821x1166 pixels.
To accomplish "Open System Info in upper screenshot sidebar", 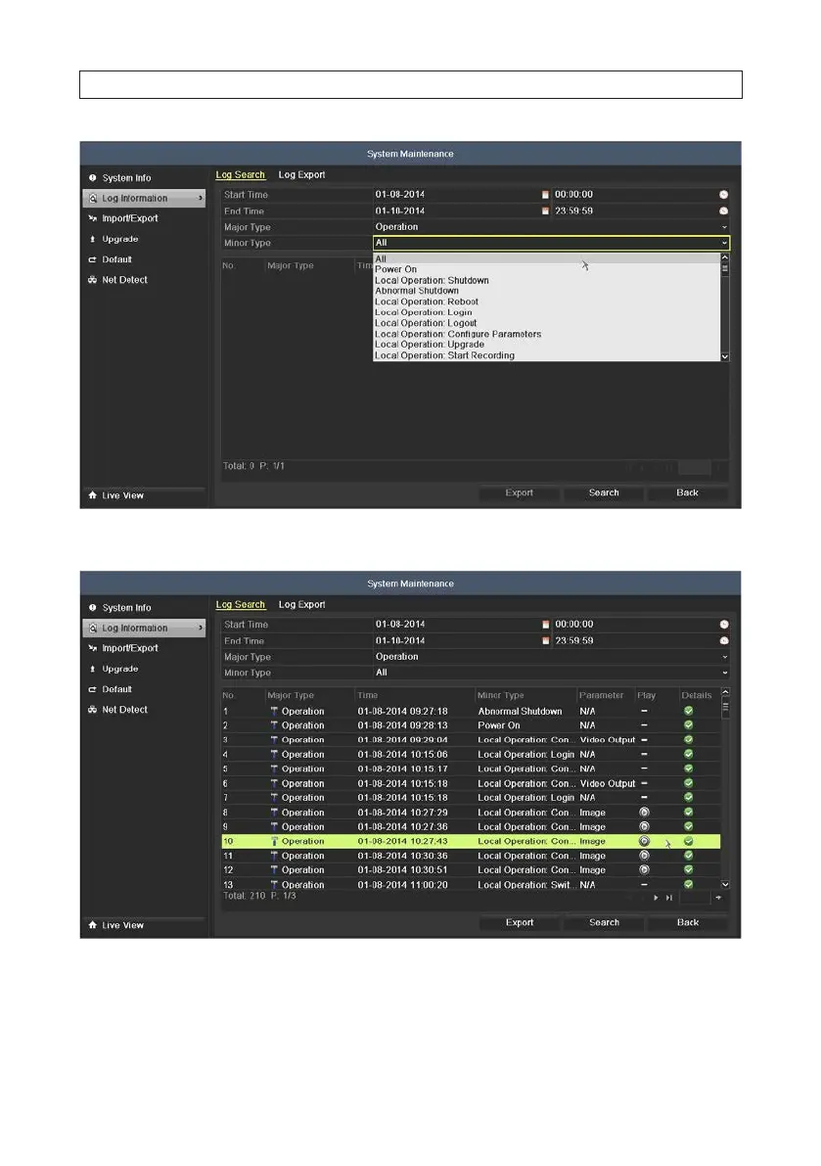I will pyautogui.click(x=126, y=178).
